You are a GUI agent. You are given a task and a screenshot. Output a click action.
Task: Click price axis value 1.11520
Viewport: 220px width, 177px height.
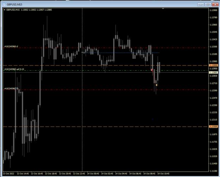(213, 156)
